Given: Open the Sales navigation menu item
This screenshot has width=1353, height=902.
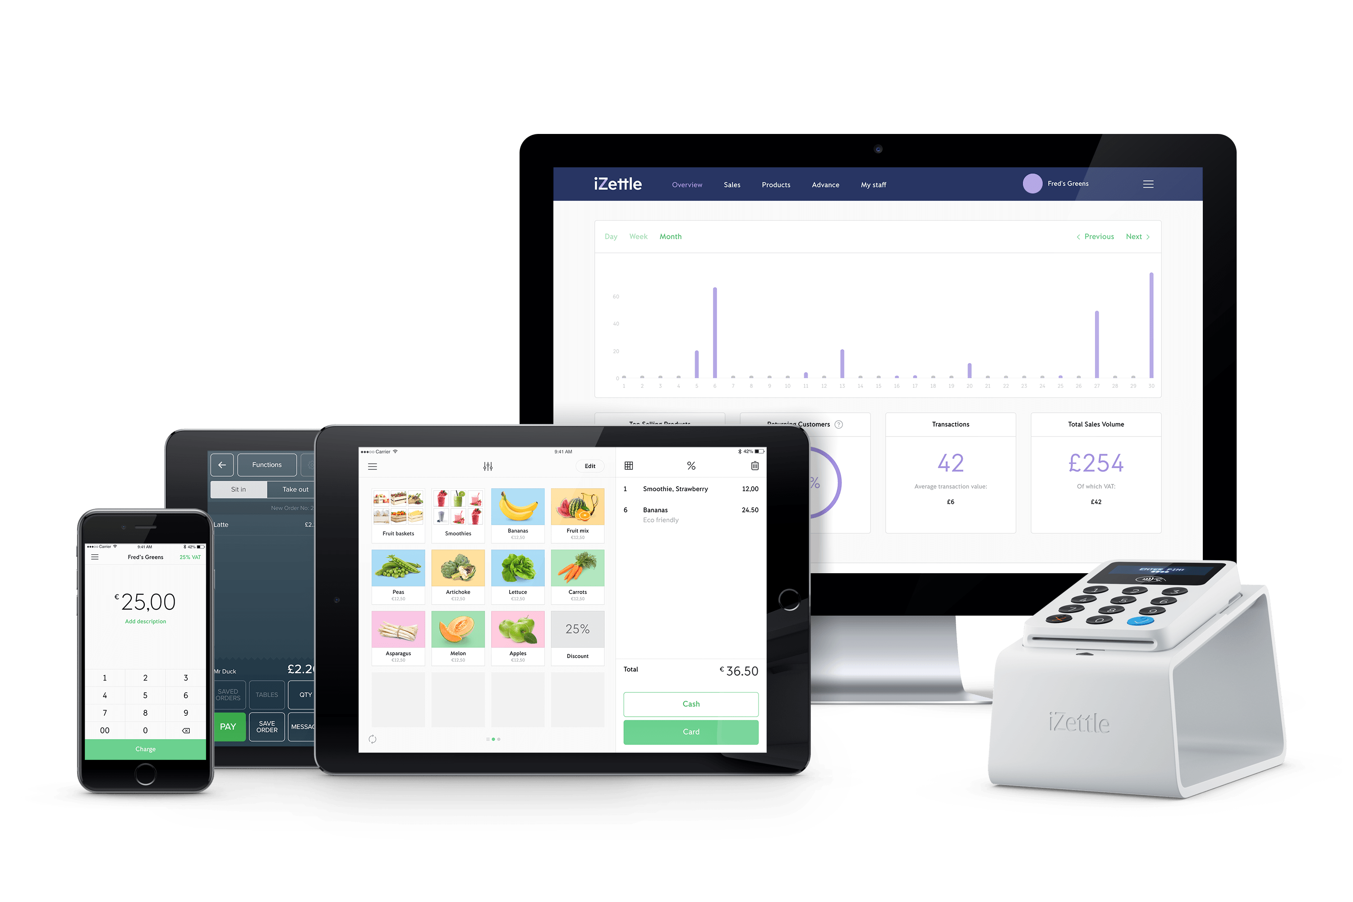Looking at the screenshot, I should point(731,184).
